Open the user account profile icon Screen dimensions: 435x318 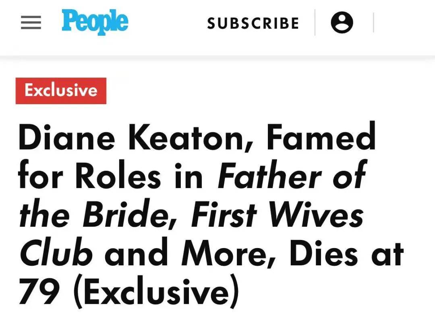pyautogui.click(x=342, y=23)
